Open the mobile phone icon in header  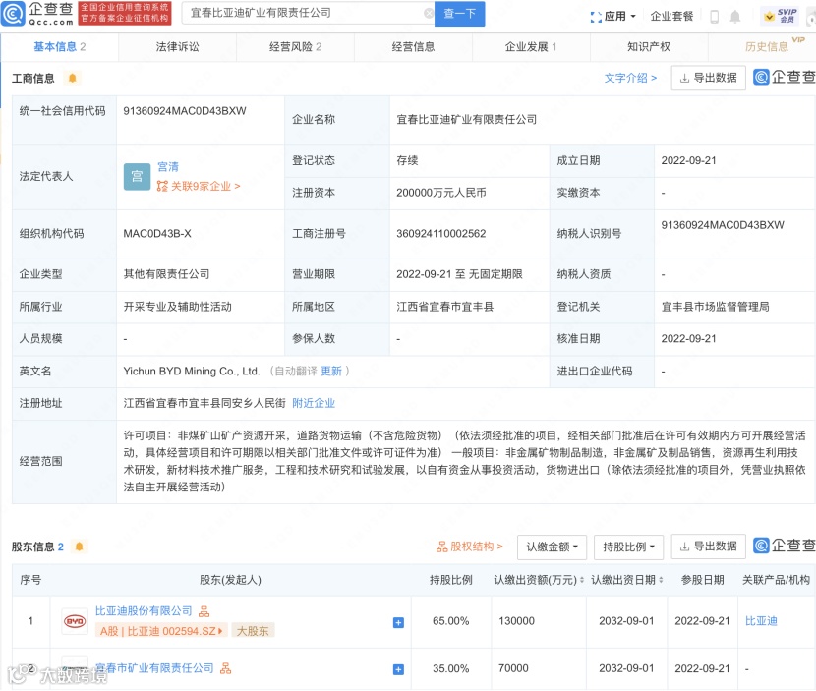tap(714, 17)
